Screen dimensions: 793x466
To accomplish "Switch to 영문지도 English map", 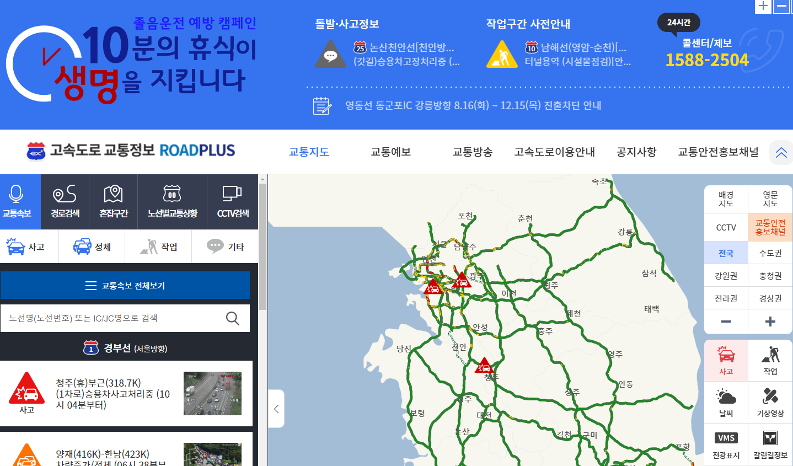I will pyautogui.click(x=770, y=199).
